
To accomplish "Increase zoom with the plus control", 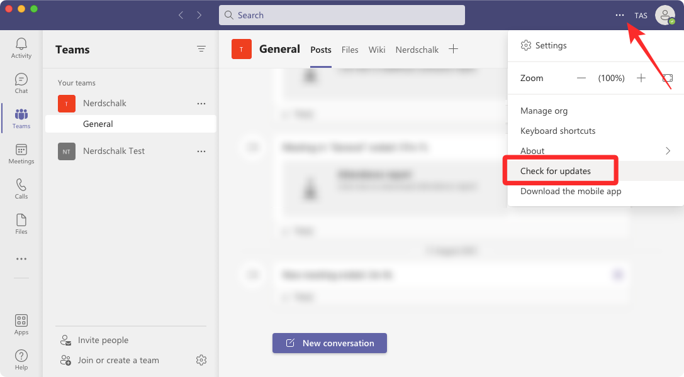I will [641, 78].
